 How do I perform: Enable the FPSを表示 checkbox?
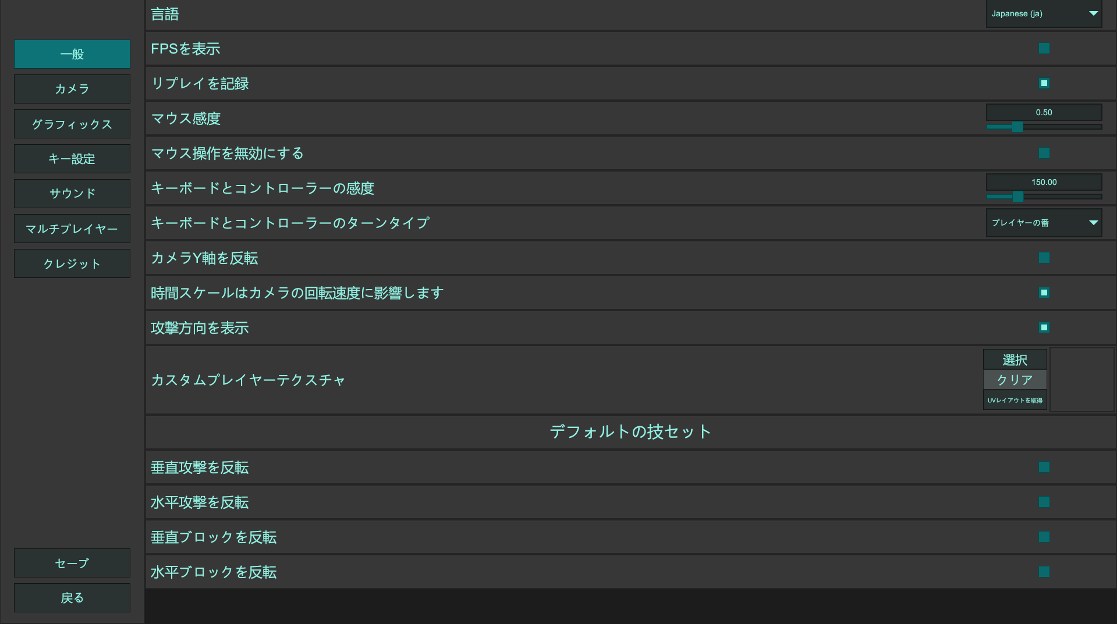[1044, 48]
